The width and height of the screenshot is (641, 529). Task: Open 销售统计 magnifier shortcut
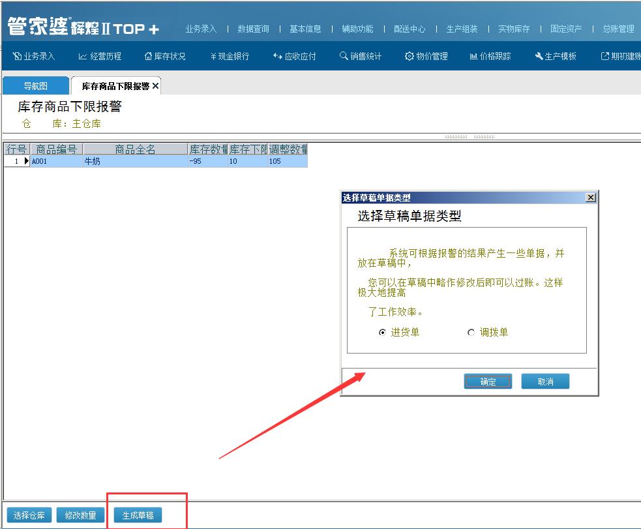click(361, 56)
